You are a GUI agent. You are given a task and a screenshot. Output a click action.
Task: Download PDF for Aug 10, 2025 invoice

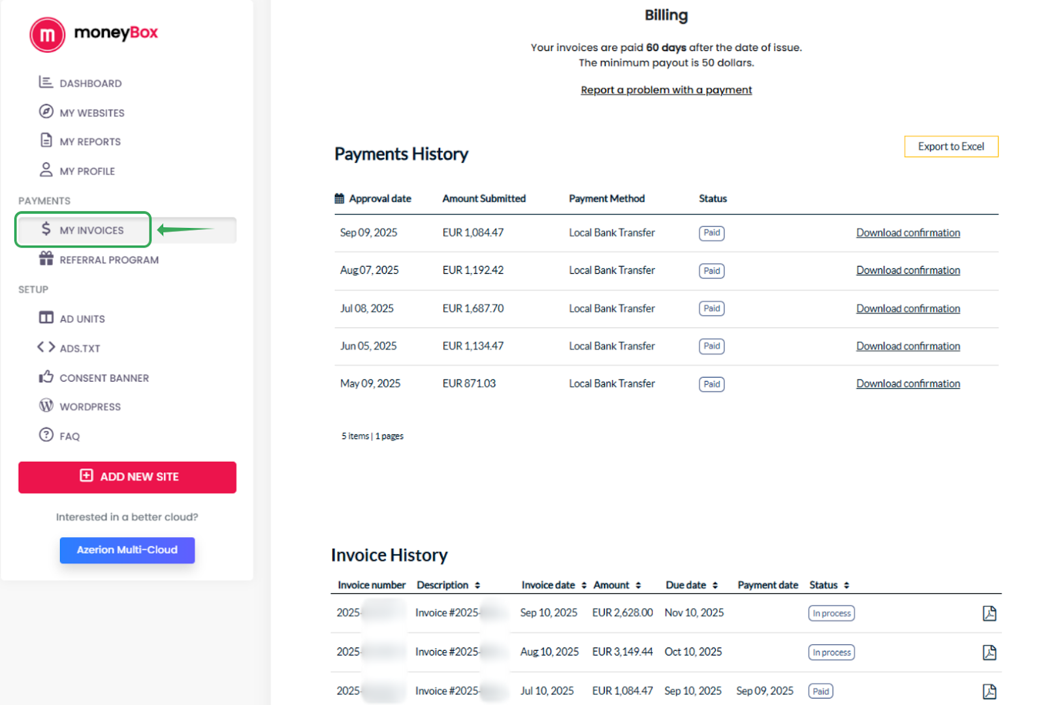coord(989,652)
